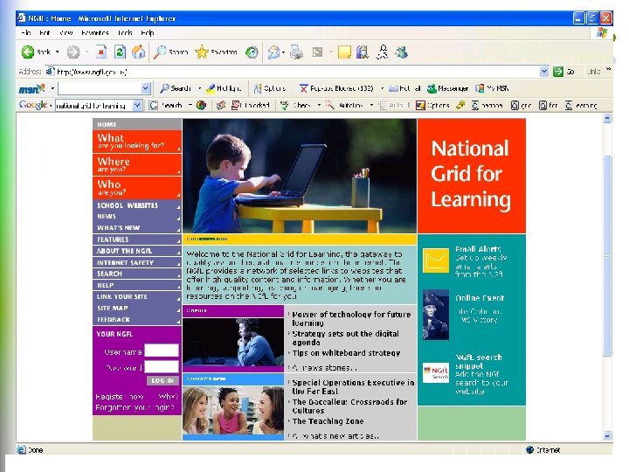The image size is (629, 472).
Task: Click the Google blocked pop-ups button
Action: [x=251, y=105]
